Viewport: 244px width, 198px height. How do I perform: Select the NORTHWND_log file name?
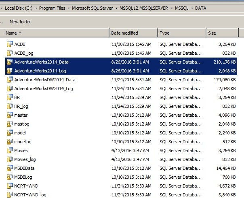point(30,195)
